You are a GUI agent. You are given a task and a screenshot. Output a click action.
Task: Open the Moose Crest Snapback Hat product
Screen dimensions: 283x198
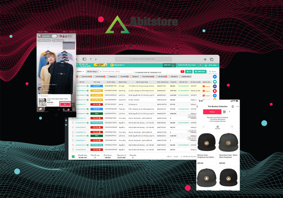207,148
